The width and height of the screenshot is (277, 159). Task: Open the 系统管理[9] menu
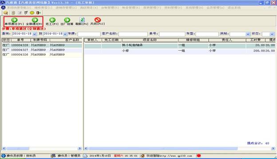194,8
